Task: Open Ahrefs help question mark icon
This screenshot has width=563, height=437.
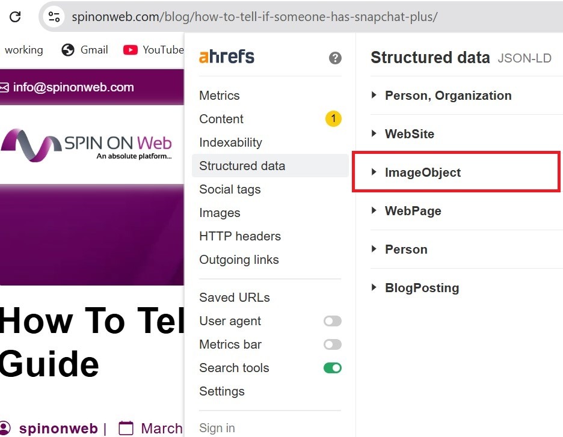Action: 335,58
